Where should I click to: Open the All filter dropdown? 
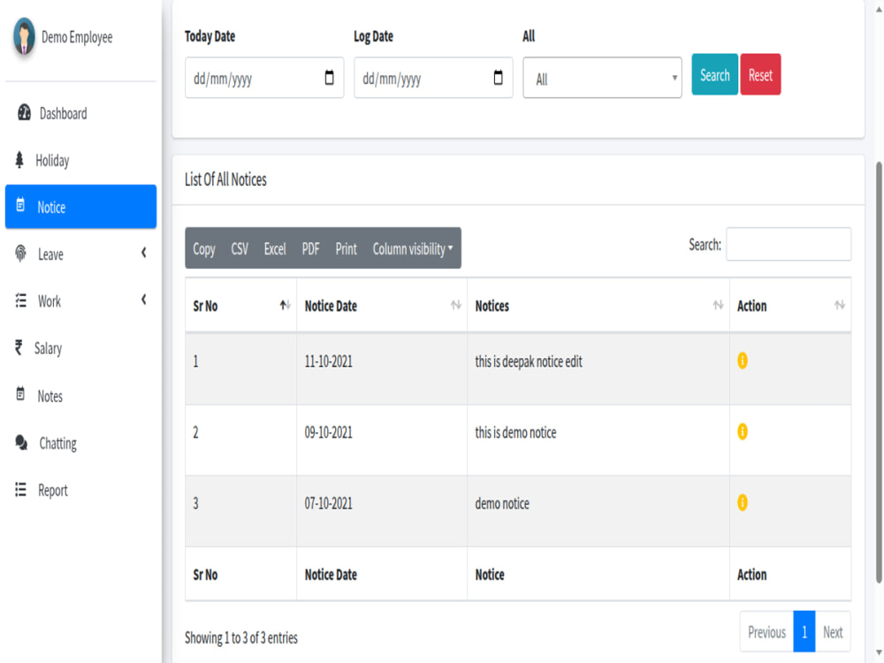(x=602, y=78)
